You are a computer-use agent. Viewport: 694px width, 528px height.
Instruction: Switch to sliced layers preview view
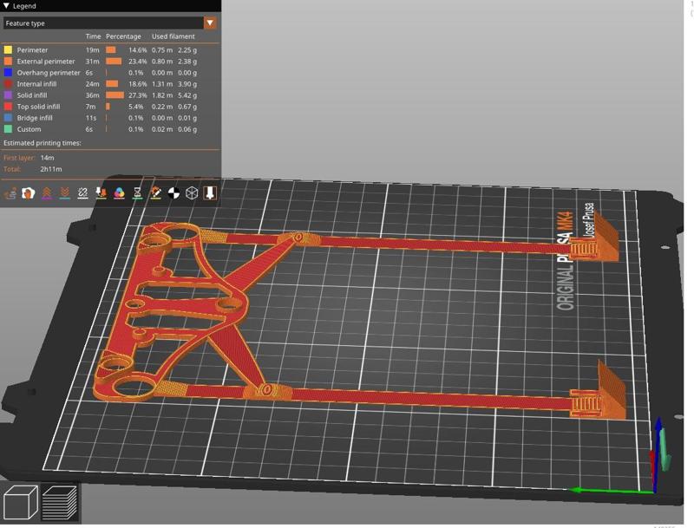point(60,503)
